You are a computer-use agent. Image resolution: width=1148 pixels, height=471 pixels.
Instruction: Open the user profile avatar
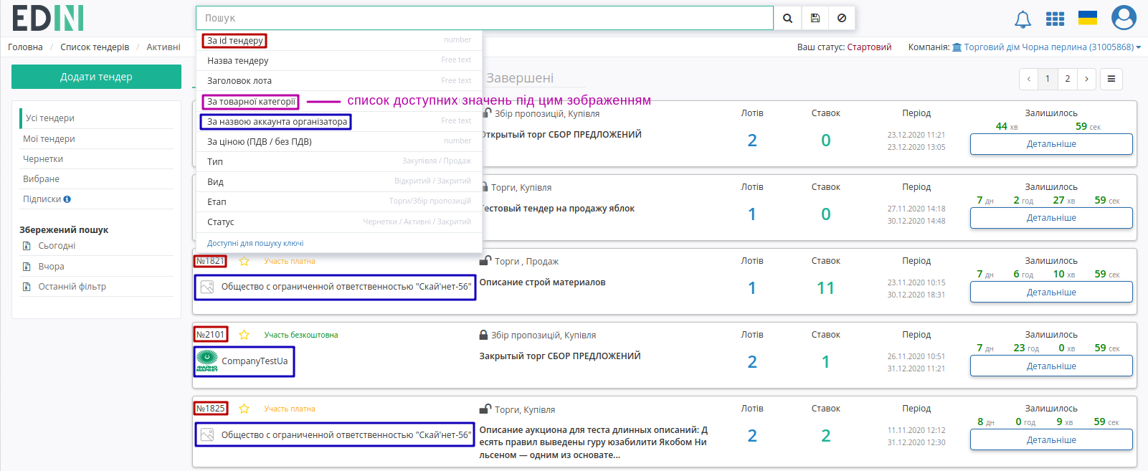click(x=1124, y=18)
